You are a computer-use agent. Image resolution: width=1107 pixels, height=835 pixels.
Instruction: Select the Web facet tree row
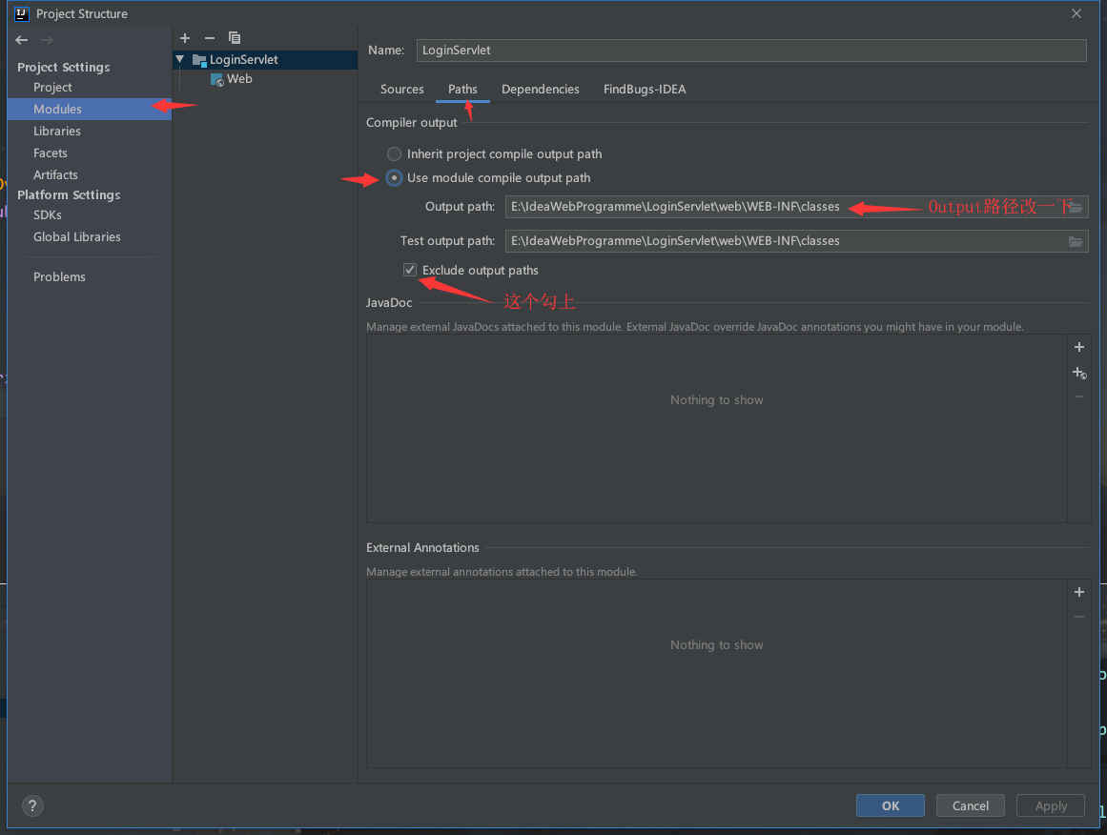tap(265, 79)
